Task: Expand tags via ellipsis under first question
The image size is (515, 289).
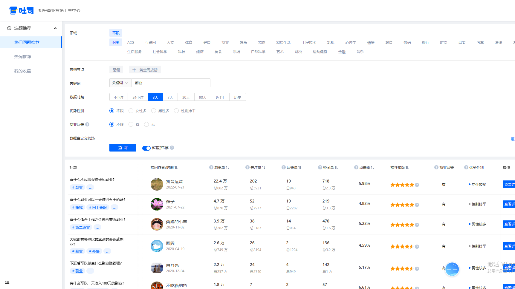Action: pyautogui.click(x=90, y=188)
